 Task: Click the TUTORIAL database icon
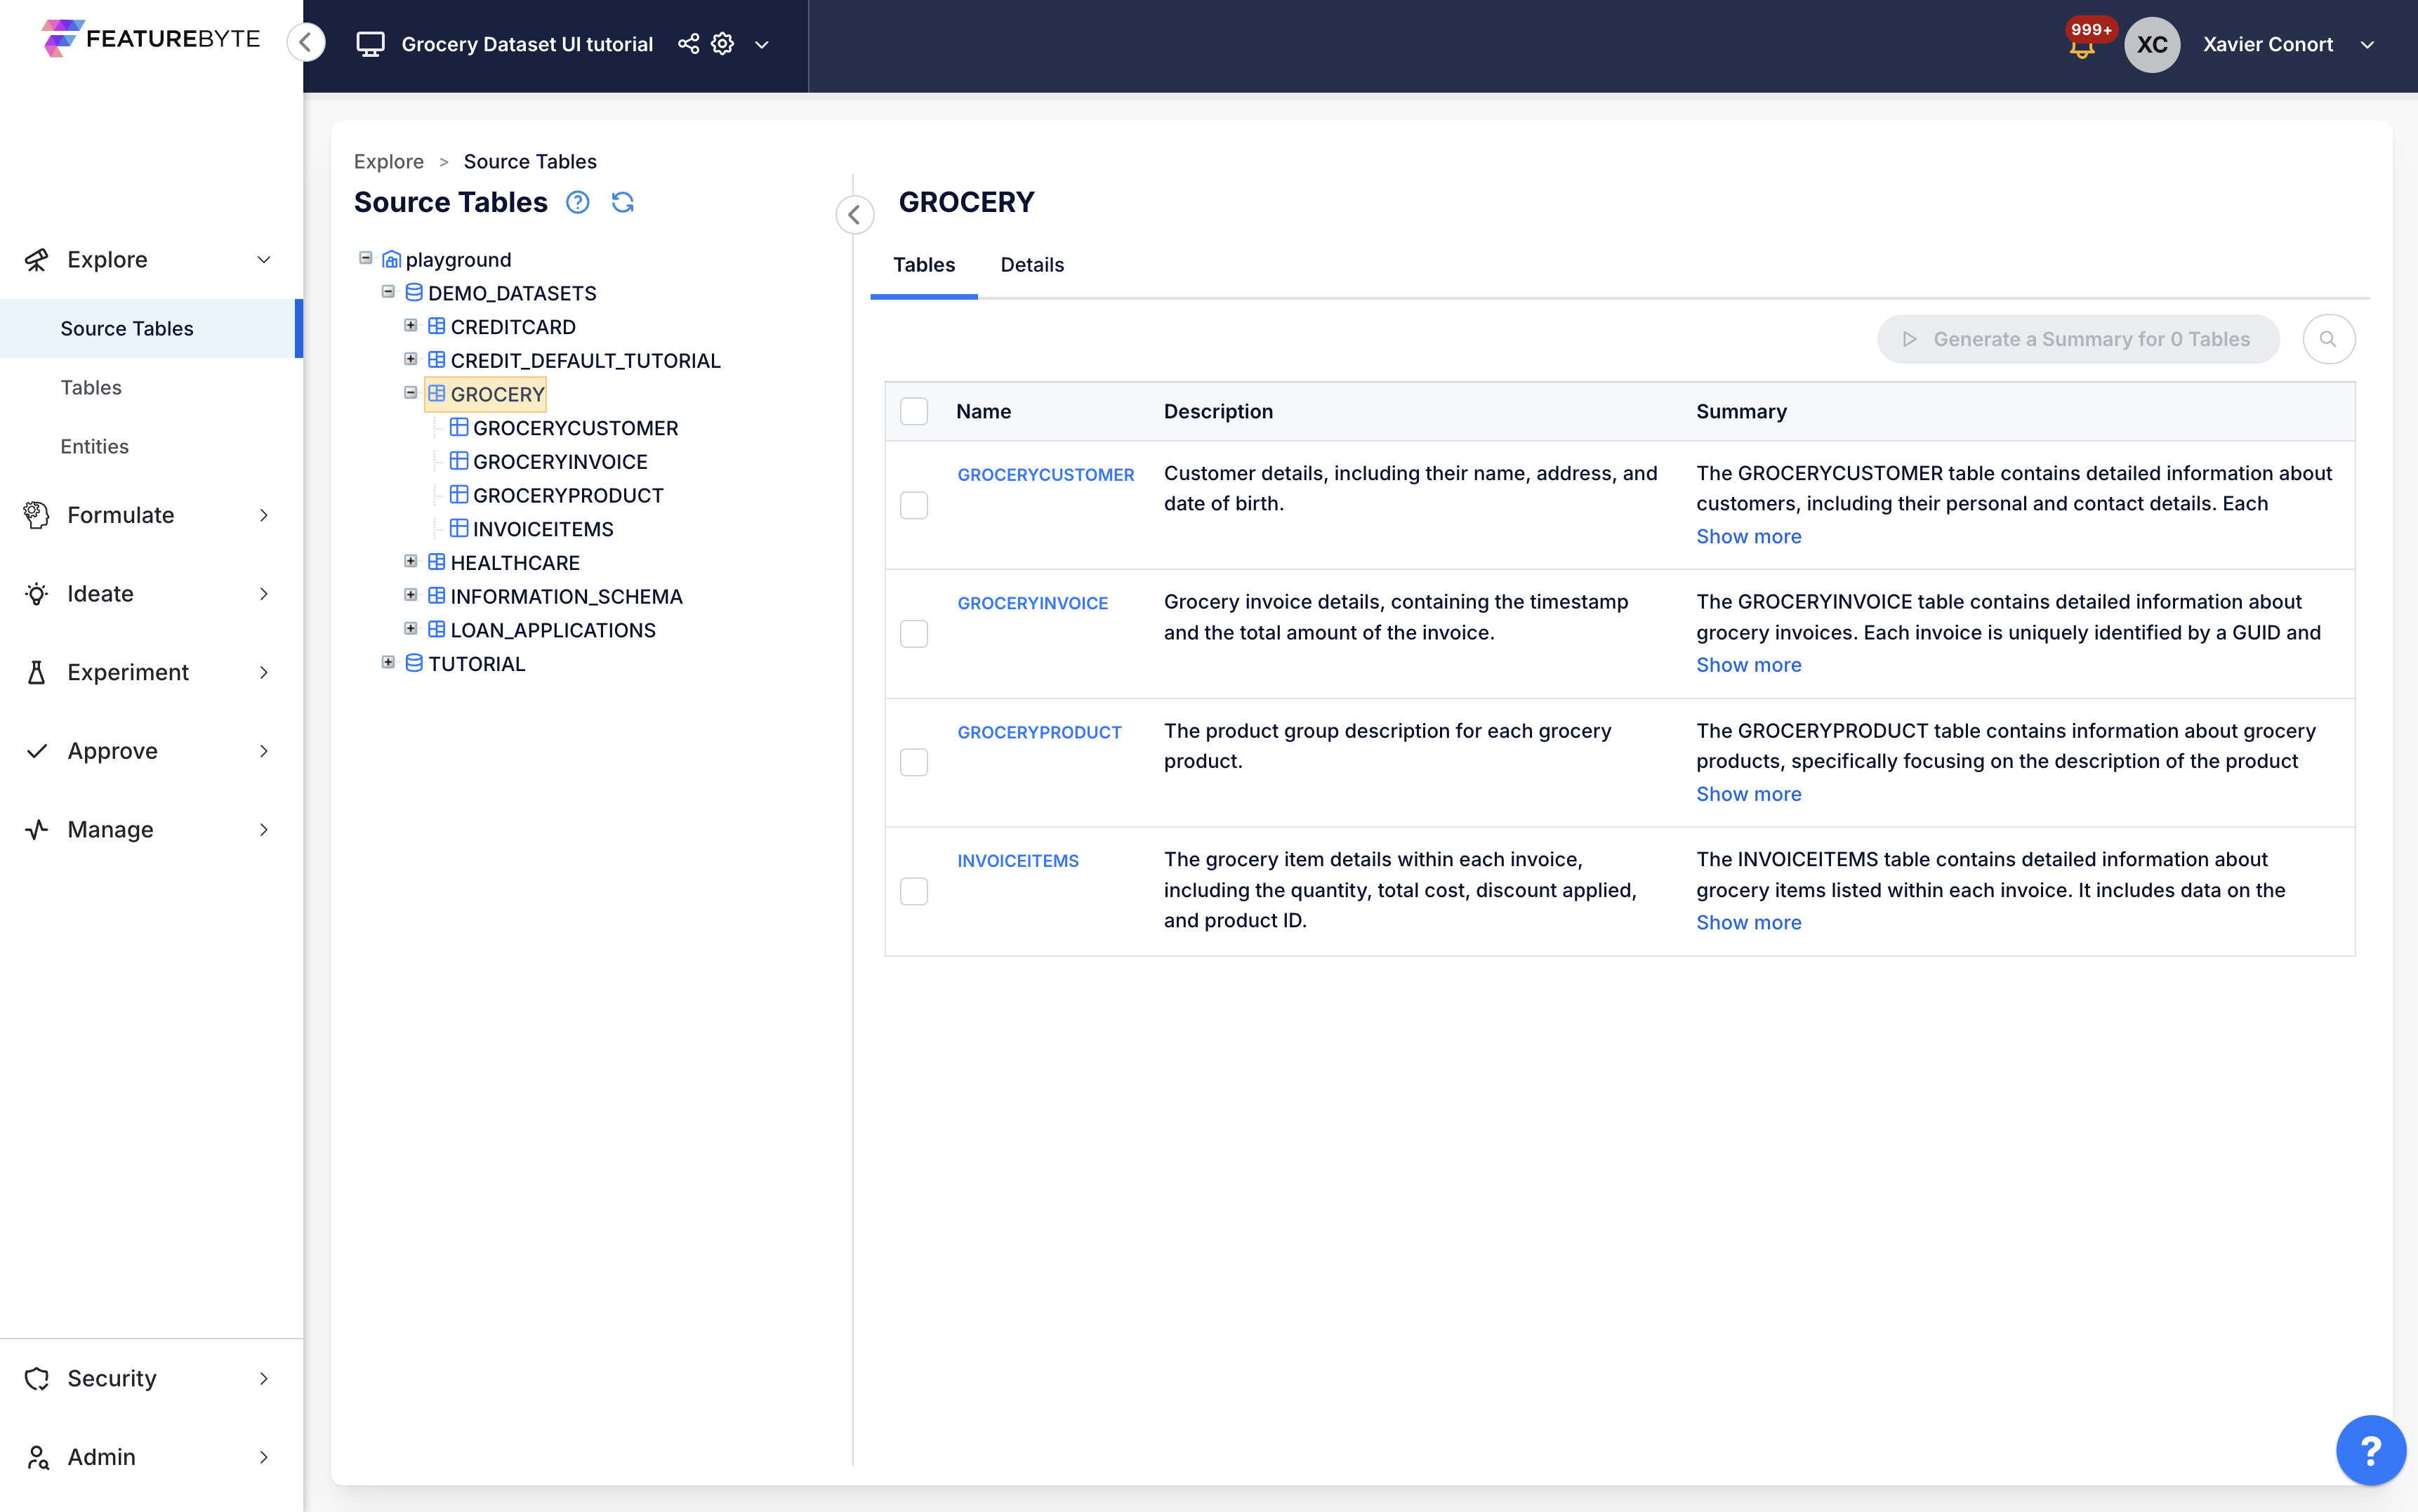414,663
